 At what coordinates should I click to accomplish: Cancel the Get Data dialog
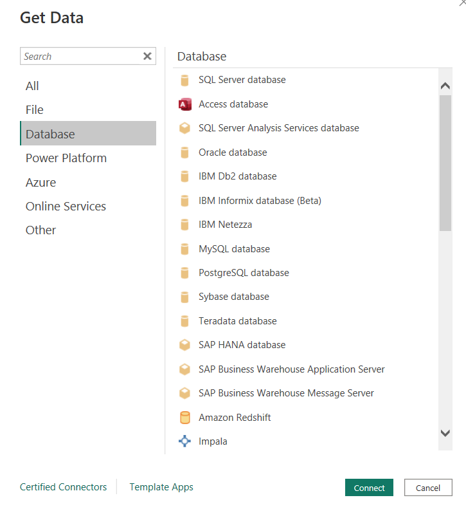427,488
